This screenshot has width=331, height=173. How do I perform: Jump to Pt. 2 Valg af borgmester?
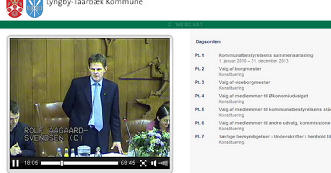pos(240,69)
